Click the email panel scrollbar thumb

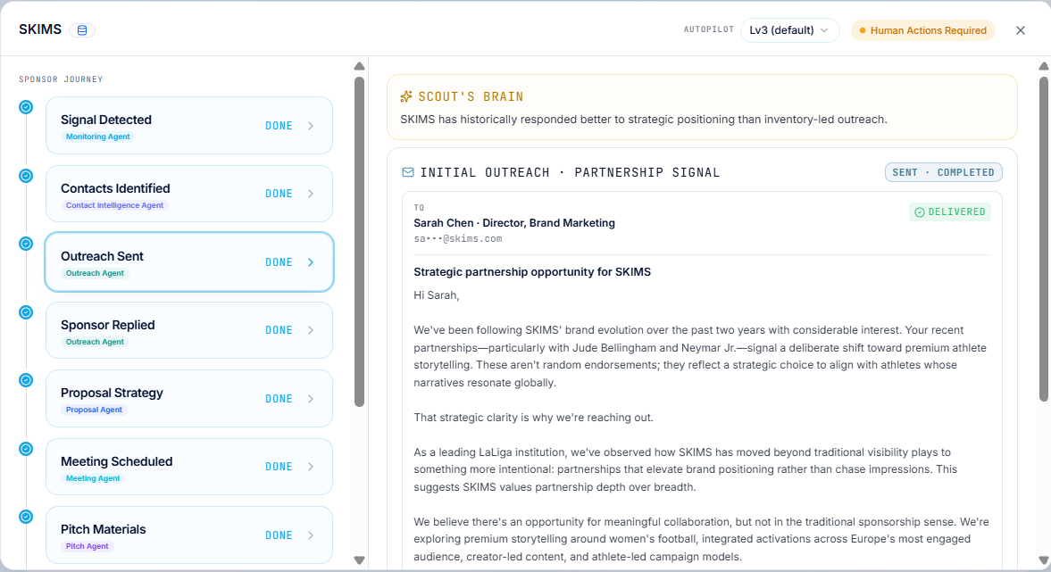(1044, 239)
